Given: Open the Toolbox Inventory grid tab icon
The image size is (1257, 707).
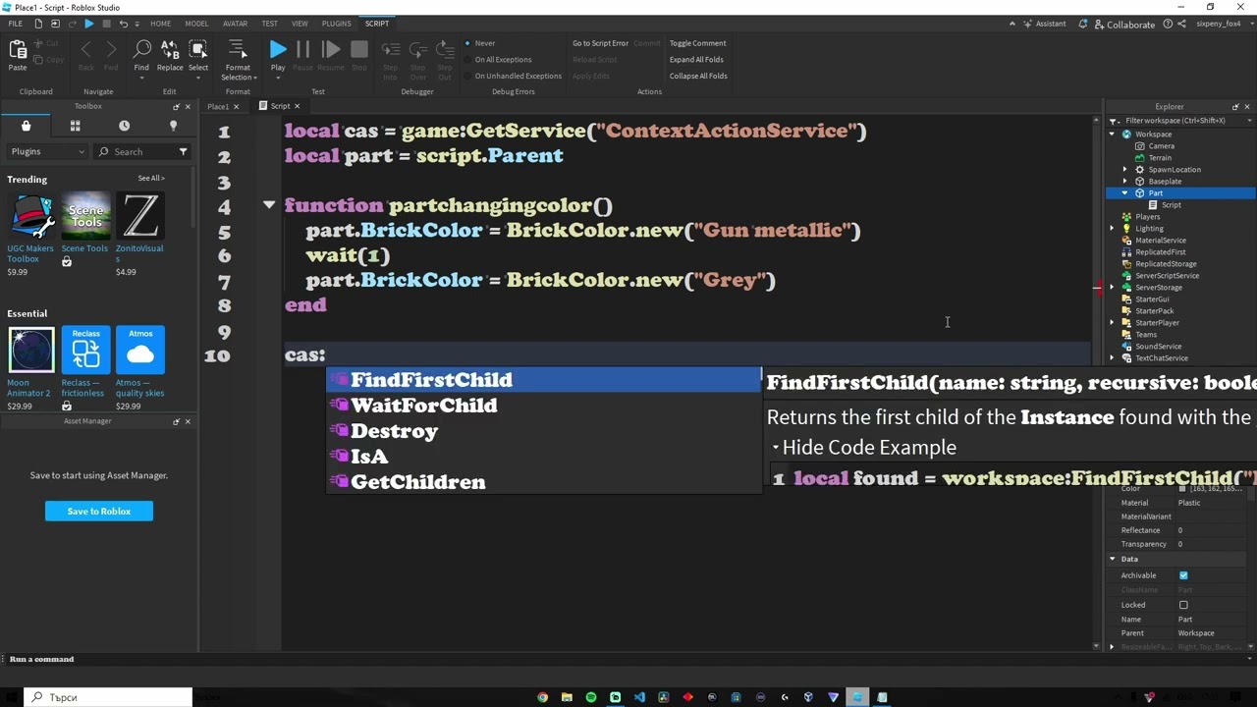Looking at the screenshot, I should [x=75, y=126].
